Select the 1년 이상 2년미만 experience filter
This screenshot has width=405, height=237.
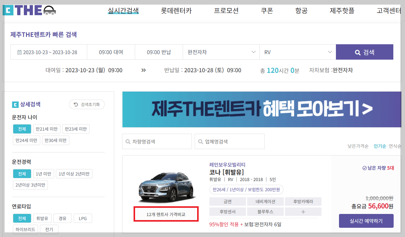(x=74, y=174)
